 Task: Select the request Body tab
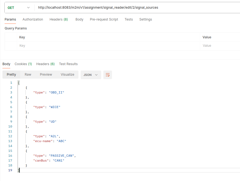pyautogui.click(x=79, y=19)
